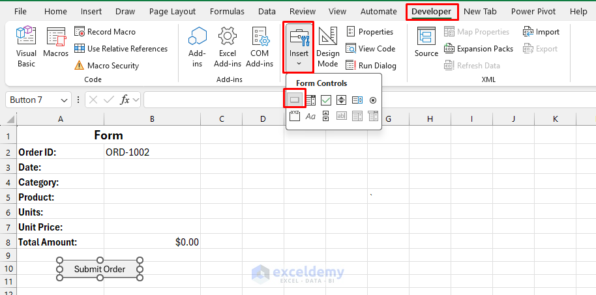Click Refresh Data in XML group
Screen dimensions: 596x295
(x=472, y=66)
